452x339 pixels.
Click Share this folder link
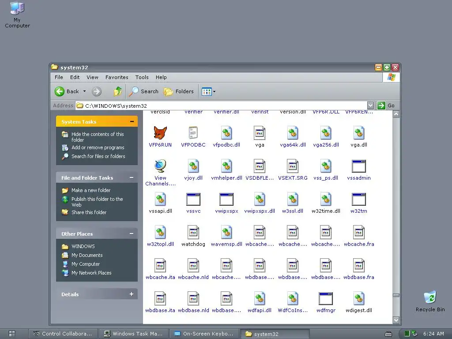pyautogui.click(x=89, y=212)
